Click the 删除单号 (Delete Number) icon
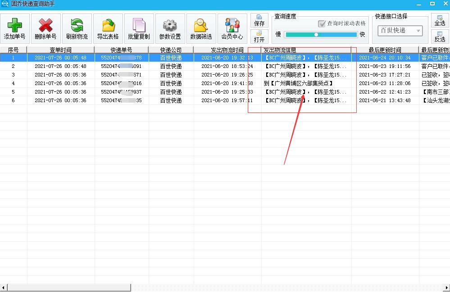The height and width of the screenshot is (292, 450). click(x=46, y=28)
